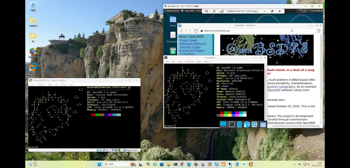The height and width of the screenshot is (168, 350).
Task: Open the Events and Papers link
Action: click(192, 51)
